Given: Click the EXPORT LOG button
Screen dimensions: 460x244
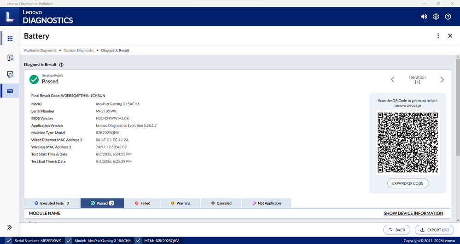Looking at the screenshot, I should pyautogui.click(x=435, y=230).
